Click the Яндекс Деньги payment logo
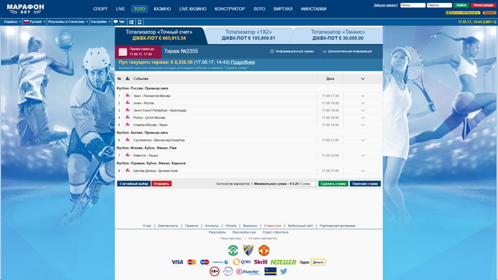 click(313, 262)
